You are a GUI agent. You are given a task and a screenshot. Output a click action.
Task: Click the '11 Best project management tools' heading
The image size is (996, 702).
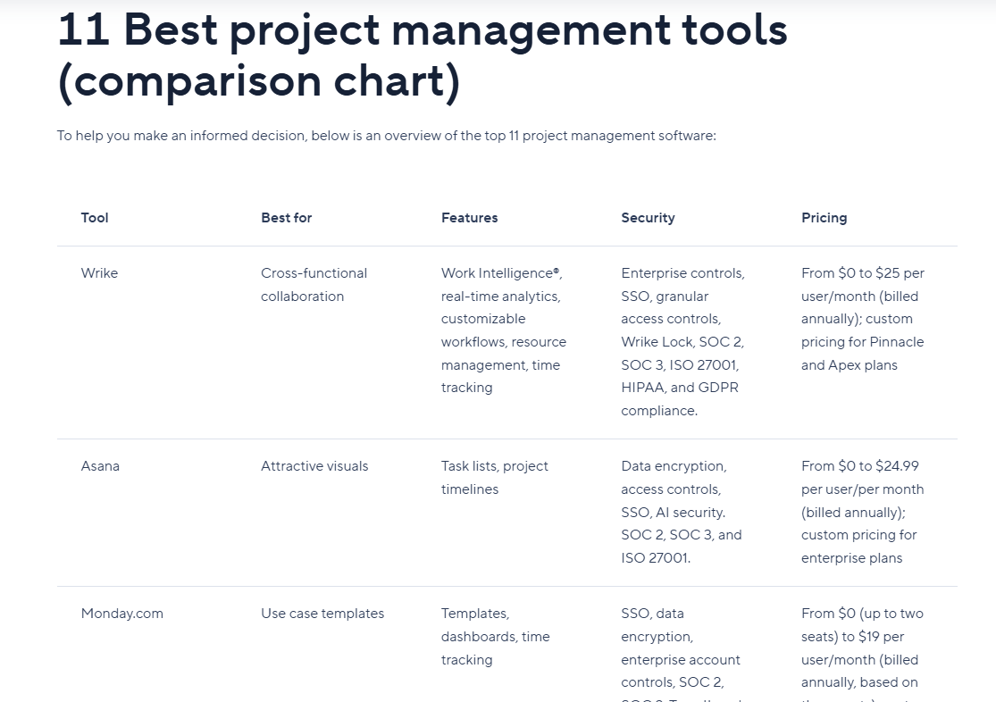[423, 56]
